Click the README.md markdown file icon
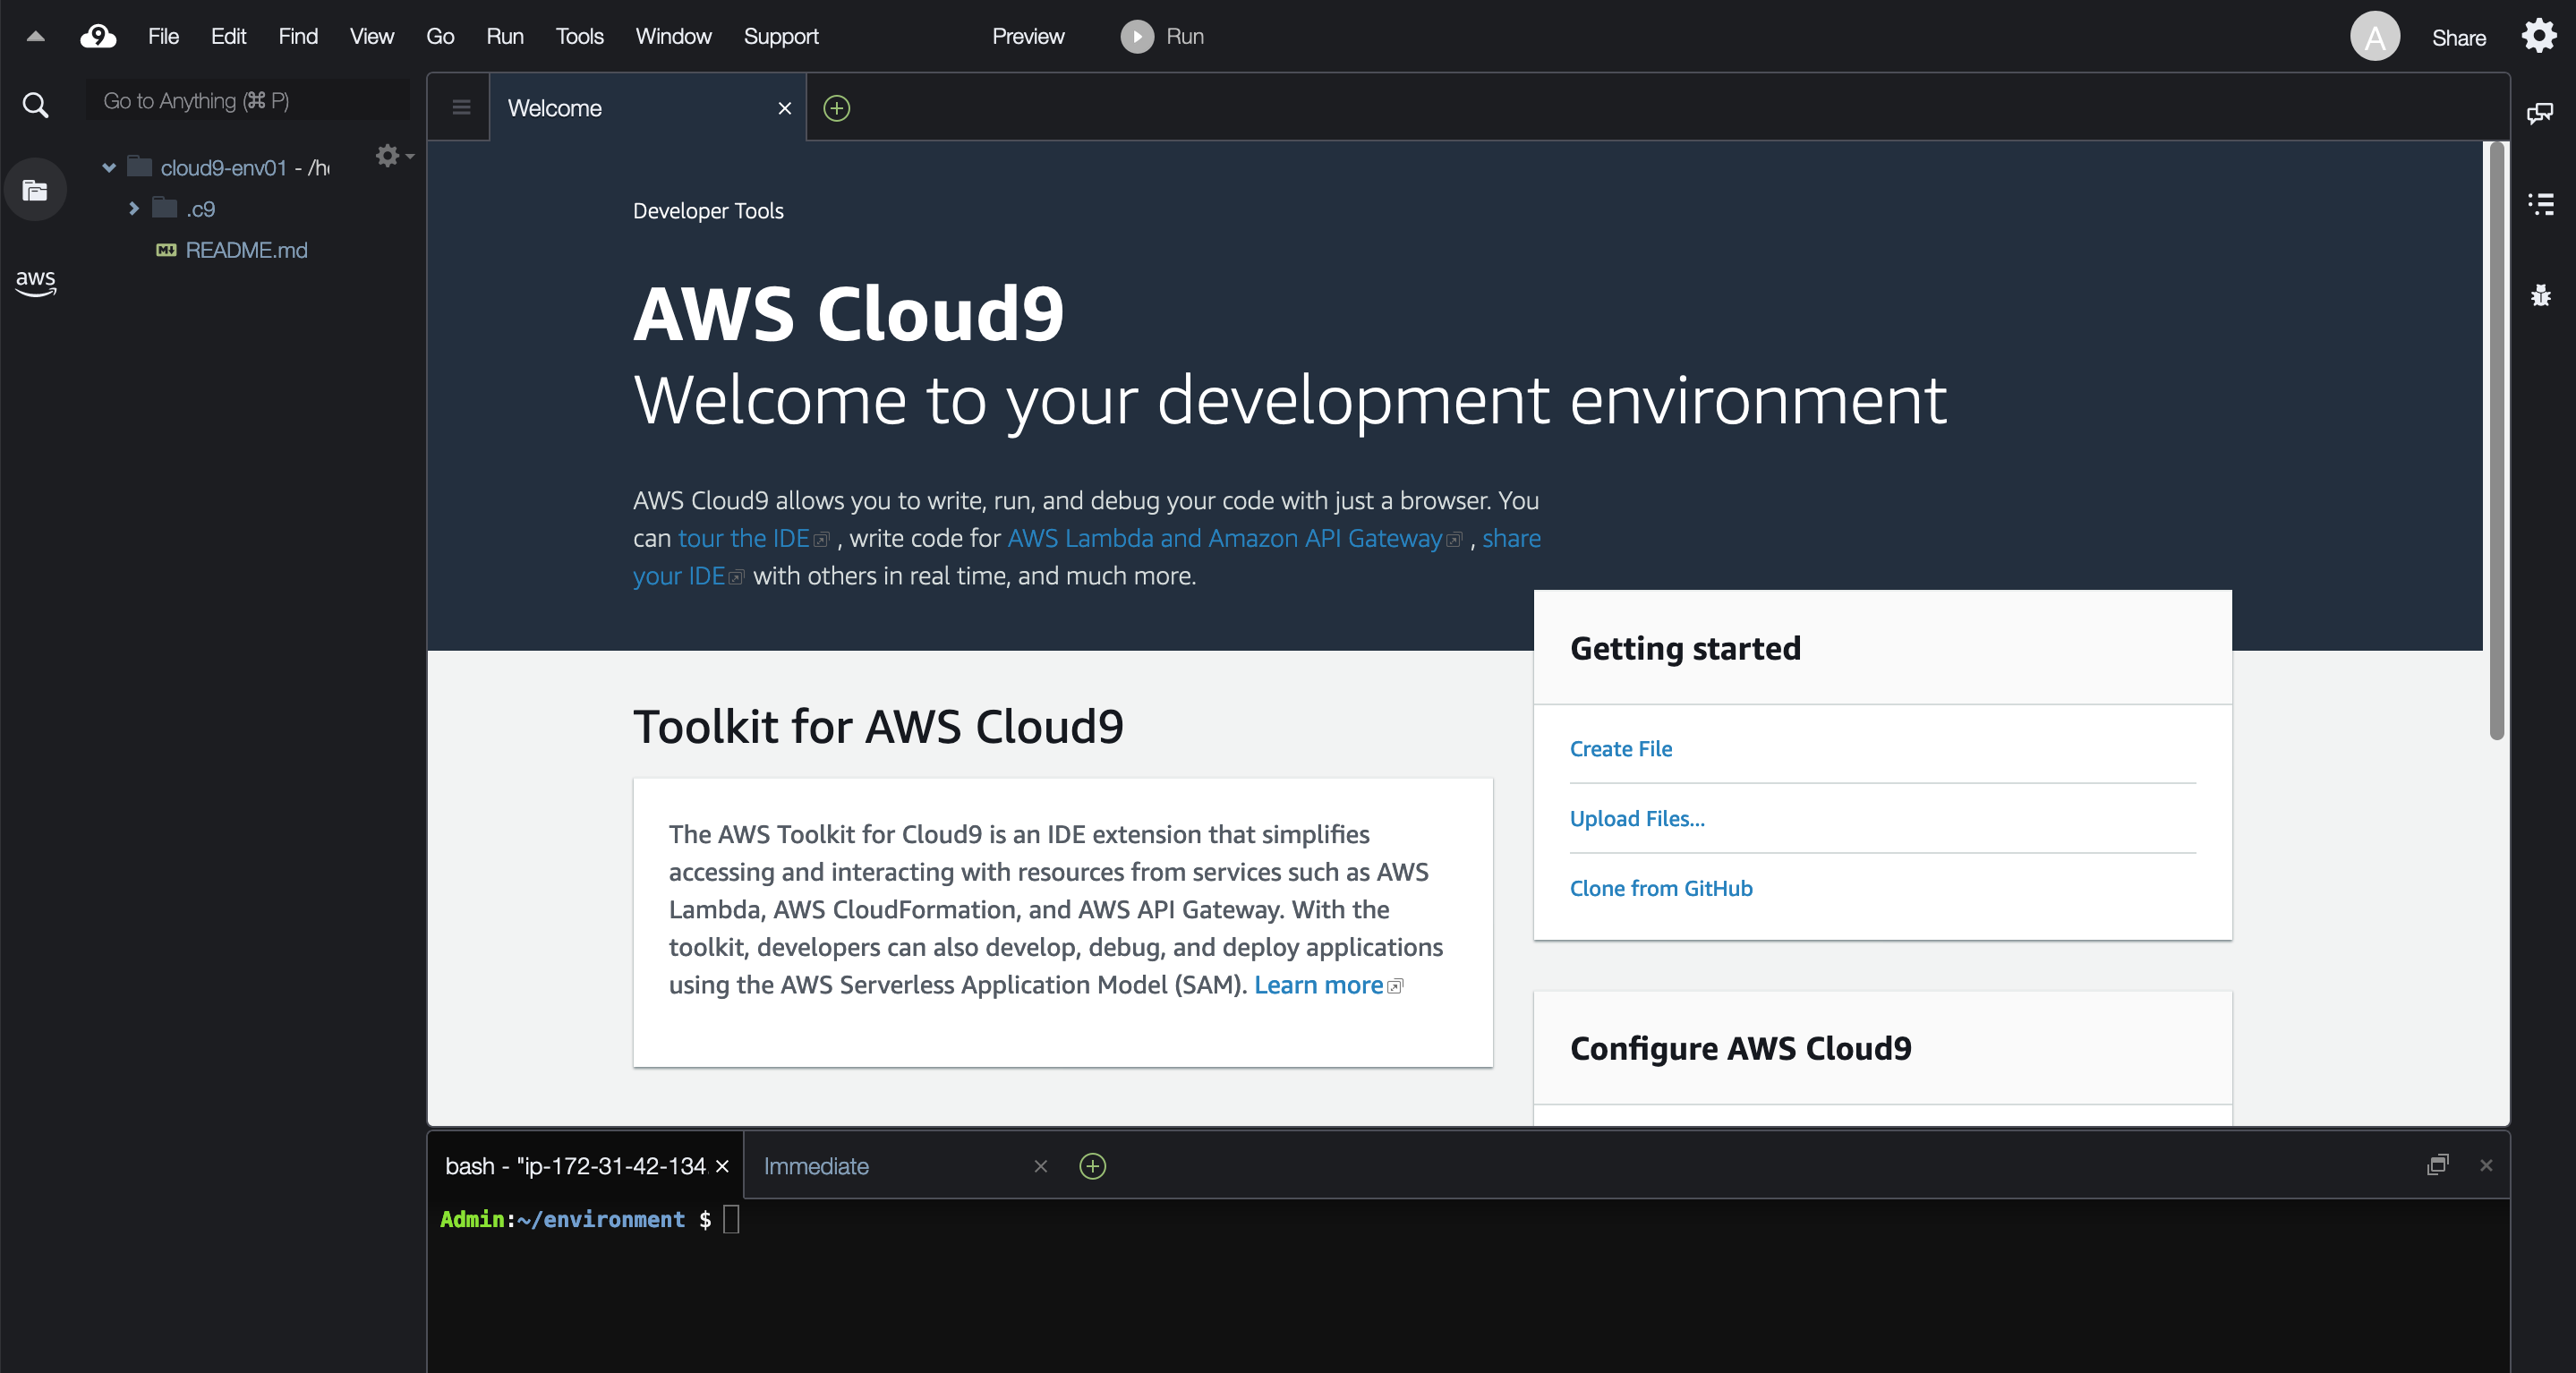This screenshot has height=1373, width=2576. (166, 250)
